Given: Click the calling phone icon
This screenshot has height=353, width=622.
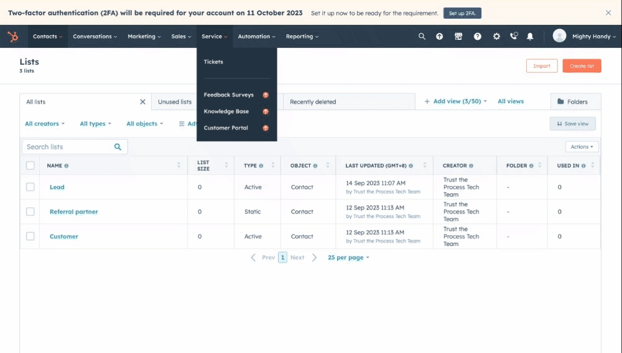Looking at the screenshot, I should coord(514,36).
